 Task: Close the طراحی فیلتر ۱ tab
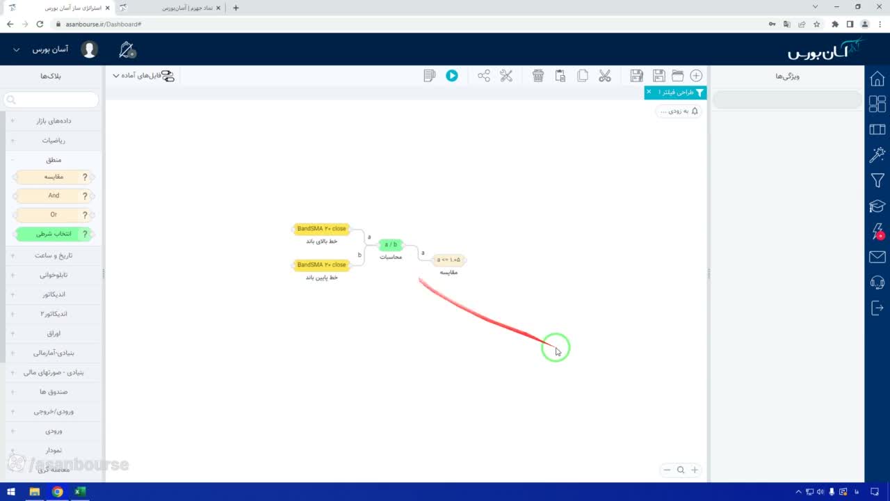tap(649, 92)
